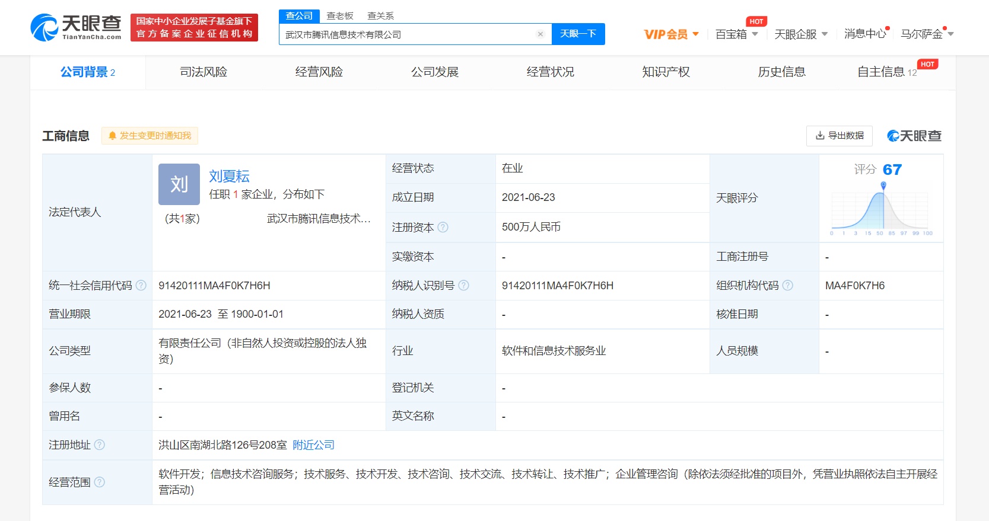
Task: Click help icon beside 组织机构代码
Action: 787,286
